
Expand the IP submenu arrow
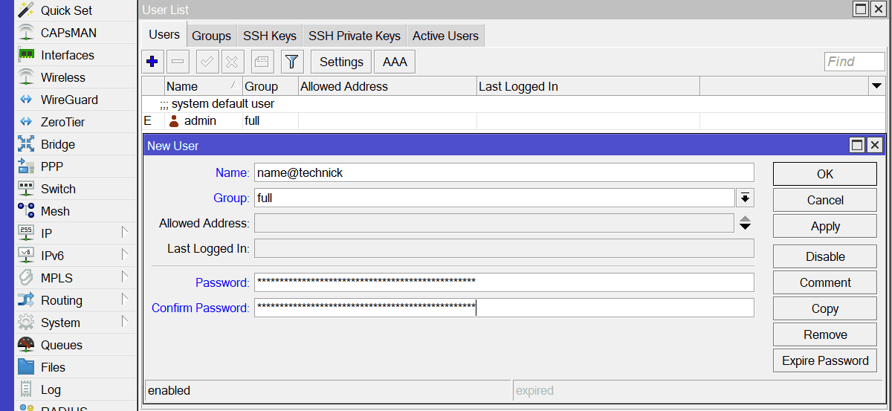click(x=125, y=233)
